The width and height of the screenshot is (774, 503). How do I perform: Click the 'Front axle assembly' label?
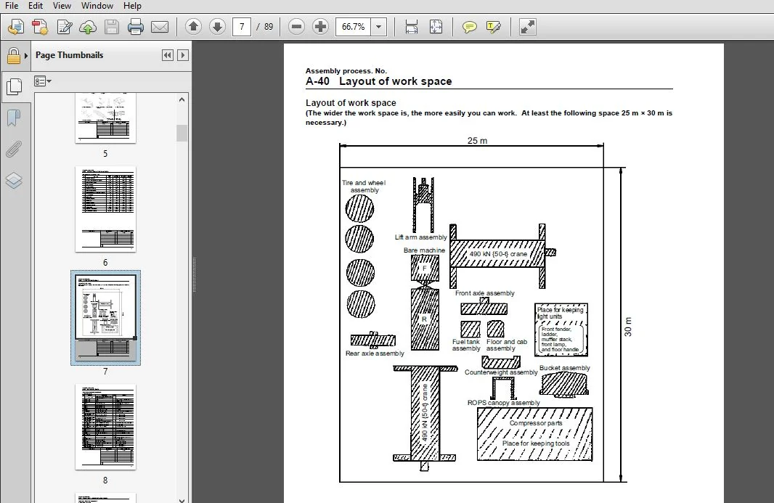tap(485, 293)
